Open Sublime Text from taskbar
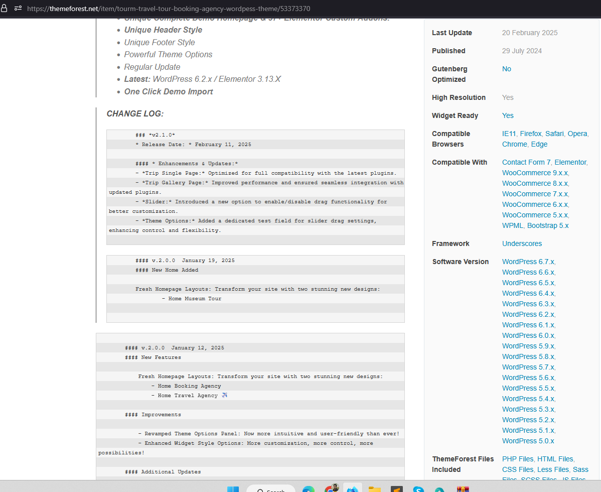Viewport: 601px width, 492px height. click(397, 489)
